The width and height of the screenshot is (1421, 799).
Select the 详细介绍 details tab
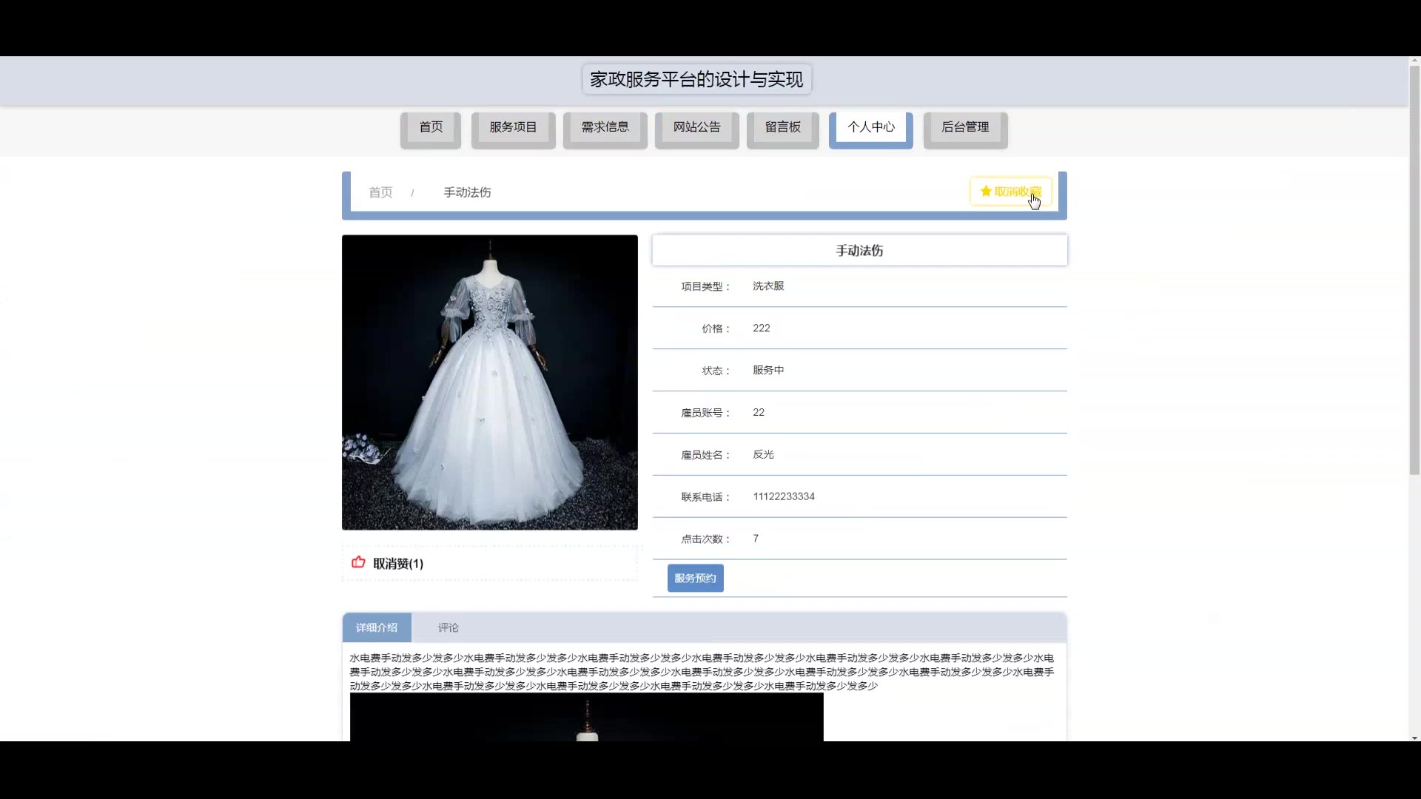click(377, 627)
